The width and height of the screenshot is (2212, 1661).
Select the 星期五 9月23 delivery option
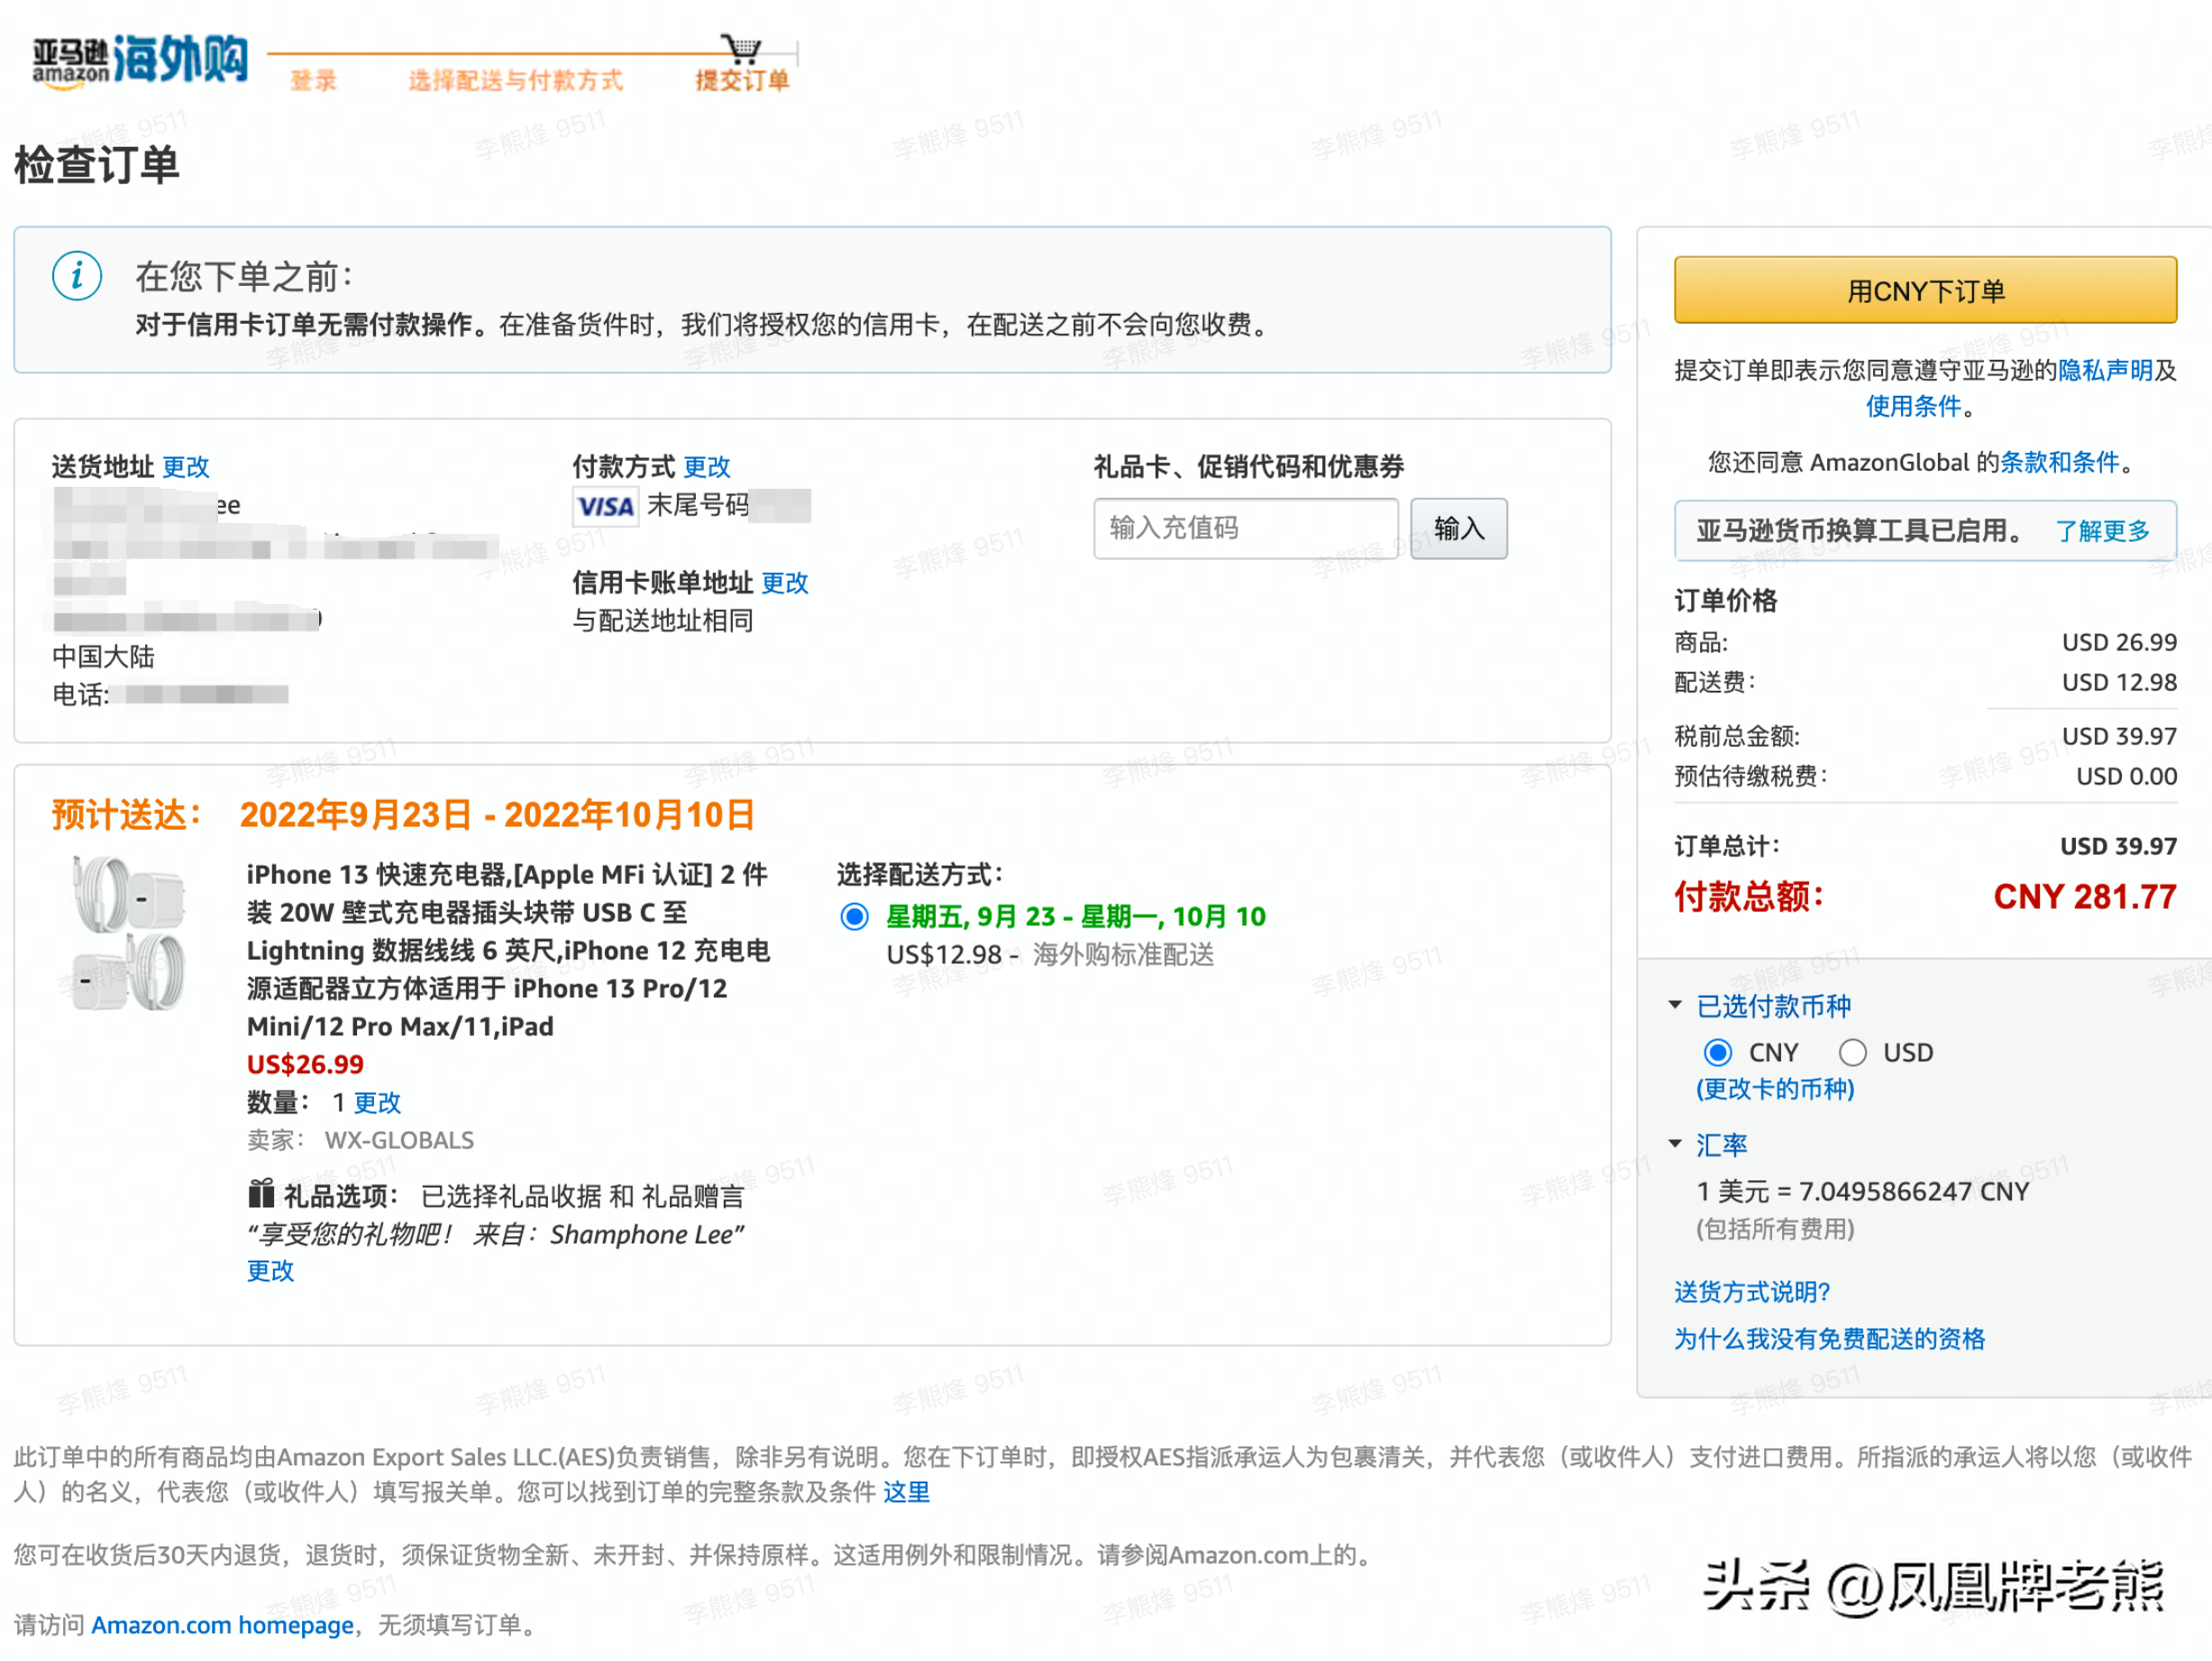pos(854,916)
